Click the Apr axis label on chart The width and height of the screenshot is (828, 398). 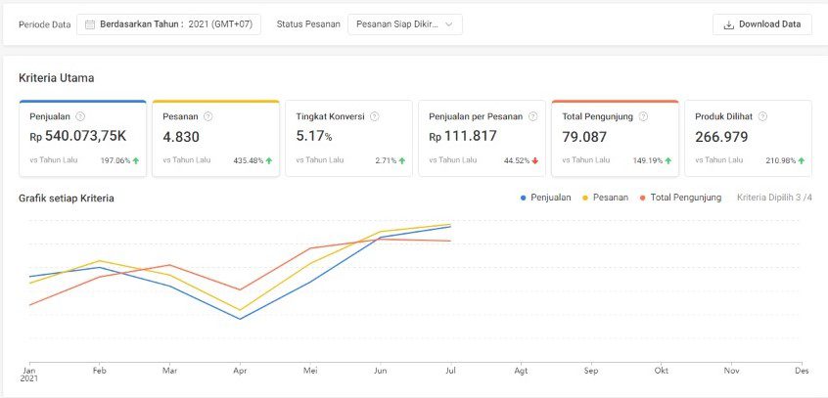[240, 371]
